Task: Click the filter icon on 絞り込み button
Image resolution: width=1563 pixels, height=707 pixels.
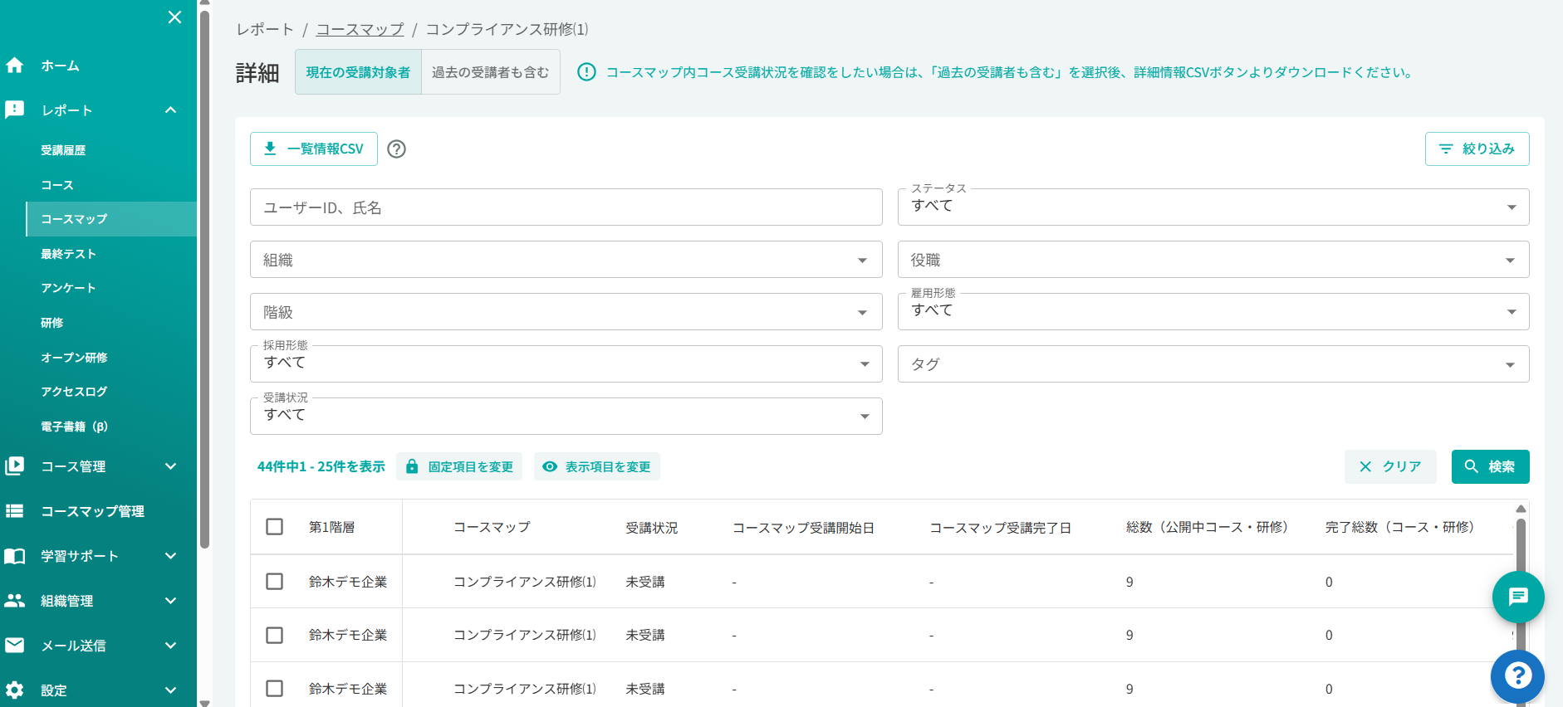Action: 1446,149
